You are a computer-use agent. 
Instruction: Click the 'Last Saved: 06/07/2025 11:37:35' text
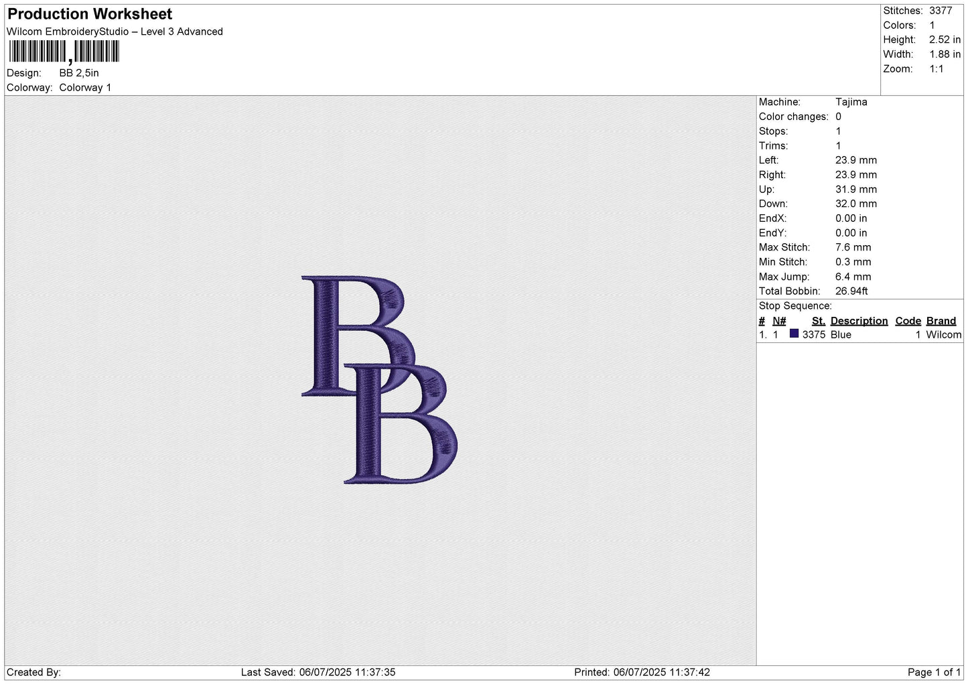(x=318, y=672)
